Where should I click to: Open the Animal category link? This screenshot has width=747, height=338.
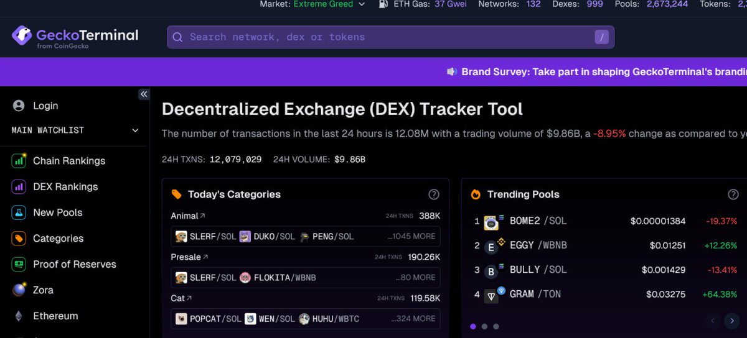click(188, 216)
